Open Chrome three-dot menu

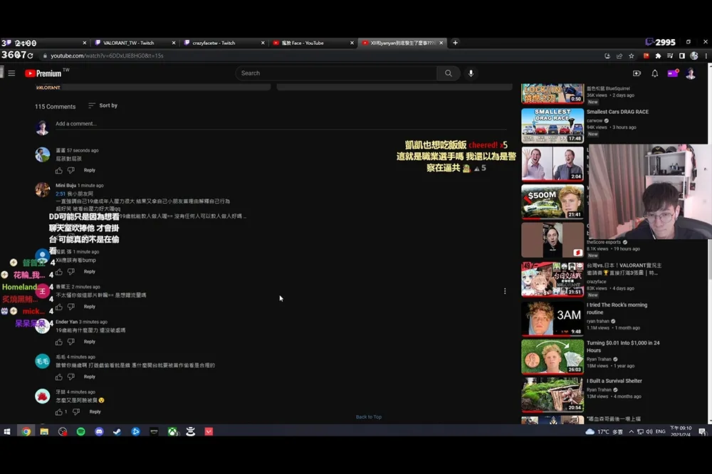[x=706, y=56]
